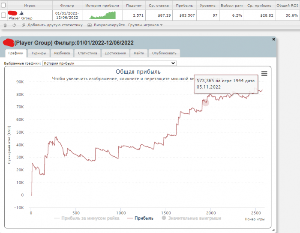The image size is (300, 233).
Task: Click the $87.29 average stake cell
Action: click(x=159, y=15)
